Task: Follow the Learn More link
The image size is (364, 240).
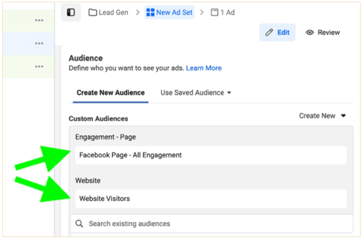Action: tap(204, 68)
